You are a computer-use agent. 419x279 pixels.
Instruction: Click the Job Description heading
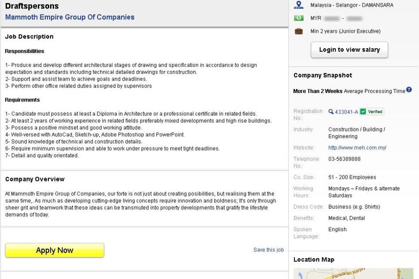coord(29,37)
